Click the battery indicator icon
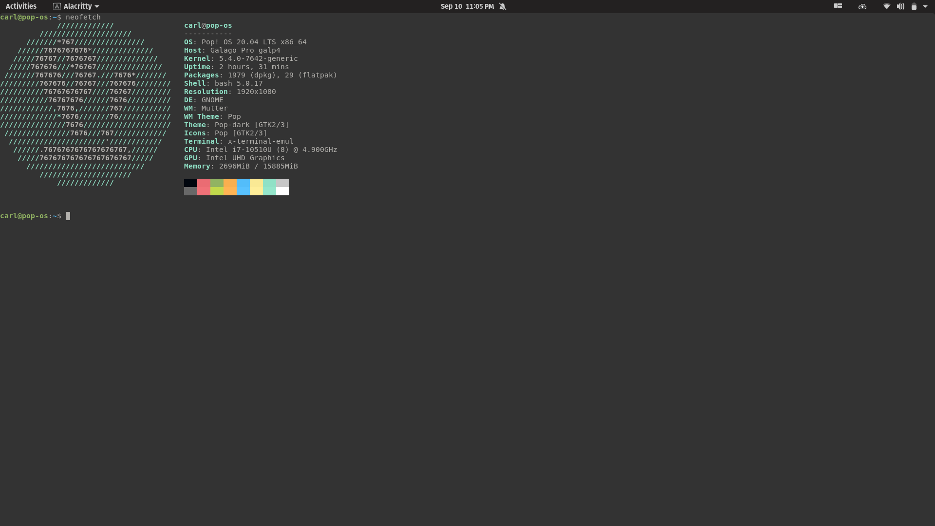The image size is (935, 526). click(915, 6)
